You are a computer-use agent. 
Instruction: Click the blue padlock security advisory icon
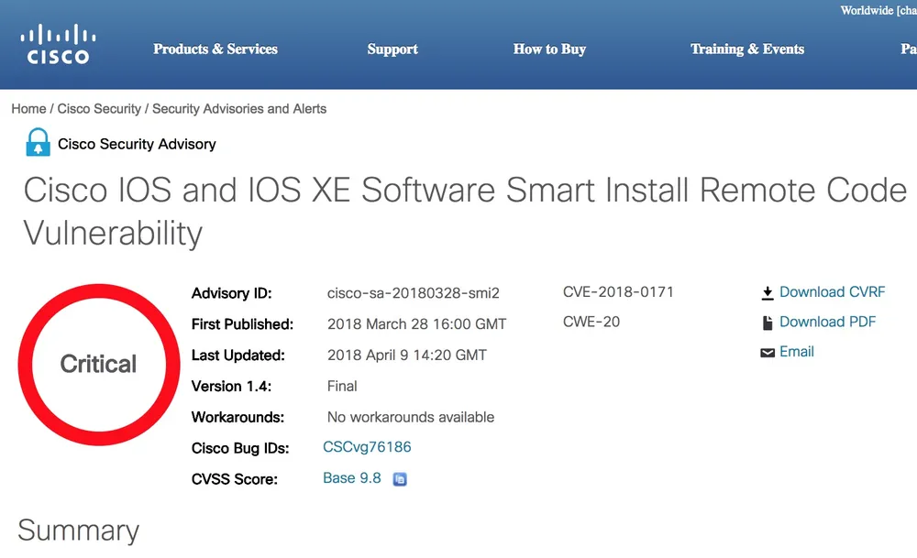38,143
